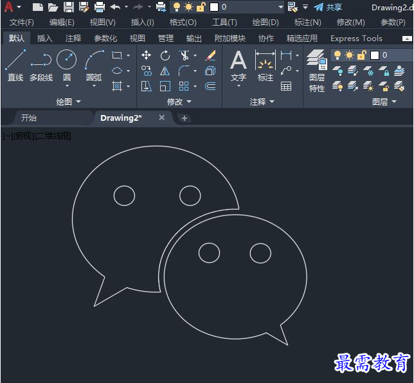Select the Leader tool icon
Screen dimensions: 414x383
[x=286, y=71]
